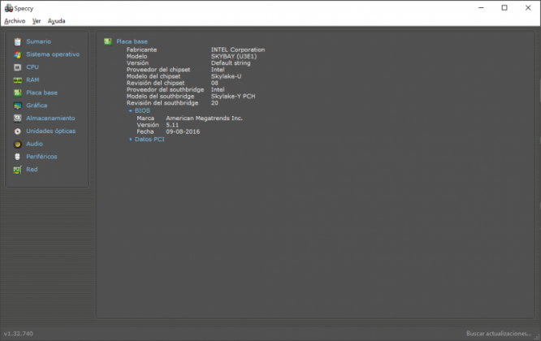
Task: Select the Skylake-Y PCH southbridge value
Action: [x=233, y=96]
